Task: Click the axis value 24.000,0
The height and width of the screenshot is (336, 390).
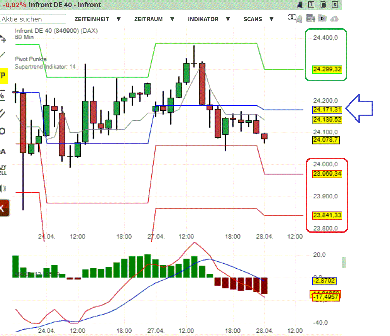Action: coord(325,164)
